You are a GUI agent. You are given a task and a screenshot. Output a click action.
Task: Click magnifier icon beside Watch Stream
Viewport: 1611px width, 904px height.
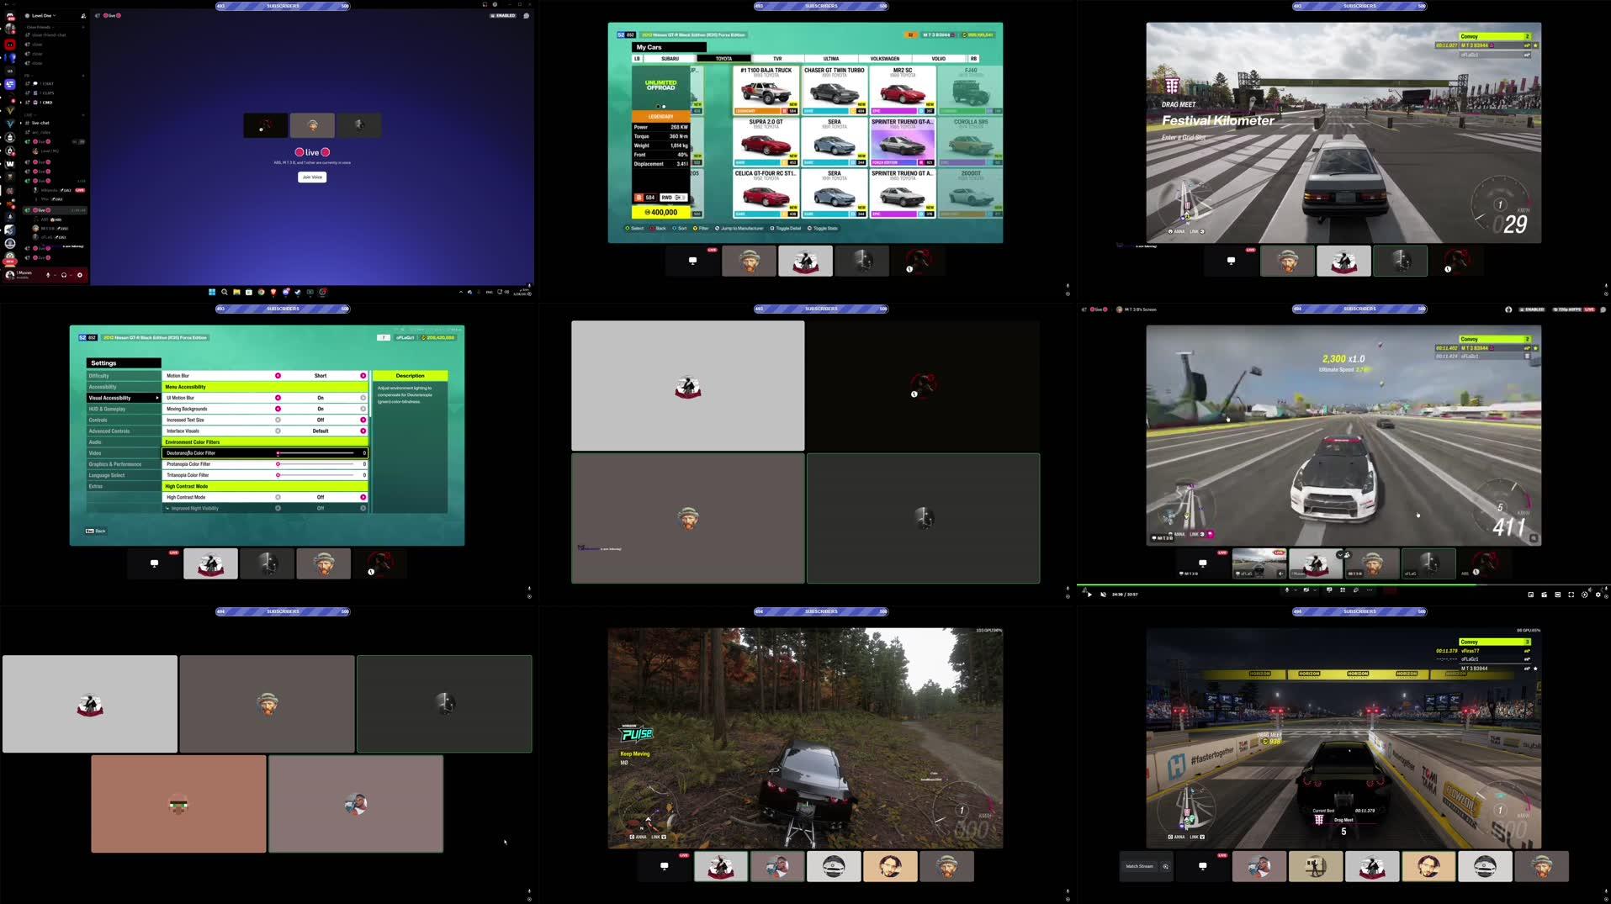[x=1166, y=866]
